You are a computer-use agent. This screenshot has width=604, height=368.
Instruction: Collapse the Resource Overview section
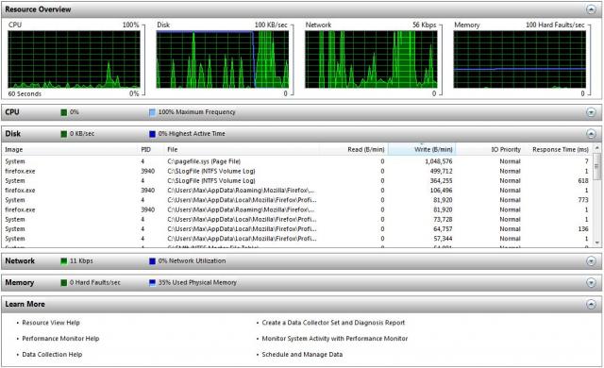click(x=591, y=9)
